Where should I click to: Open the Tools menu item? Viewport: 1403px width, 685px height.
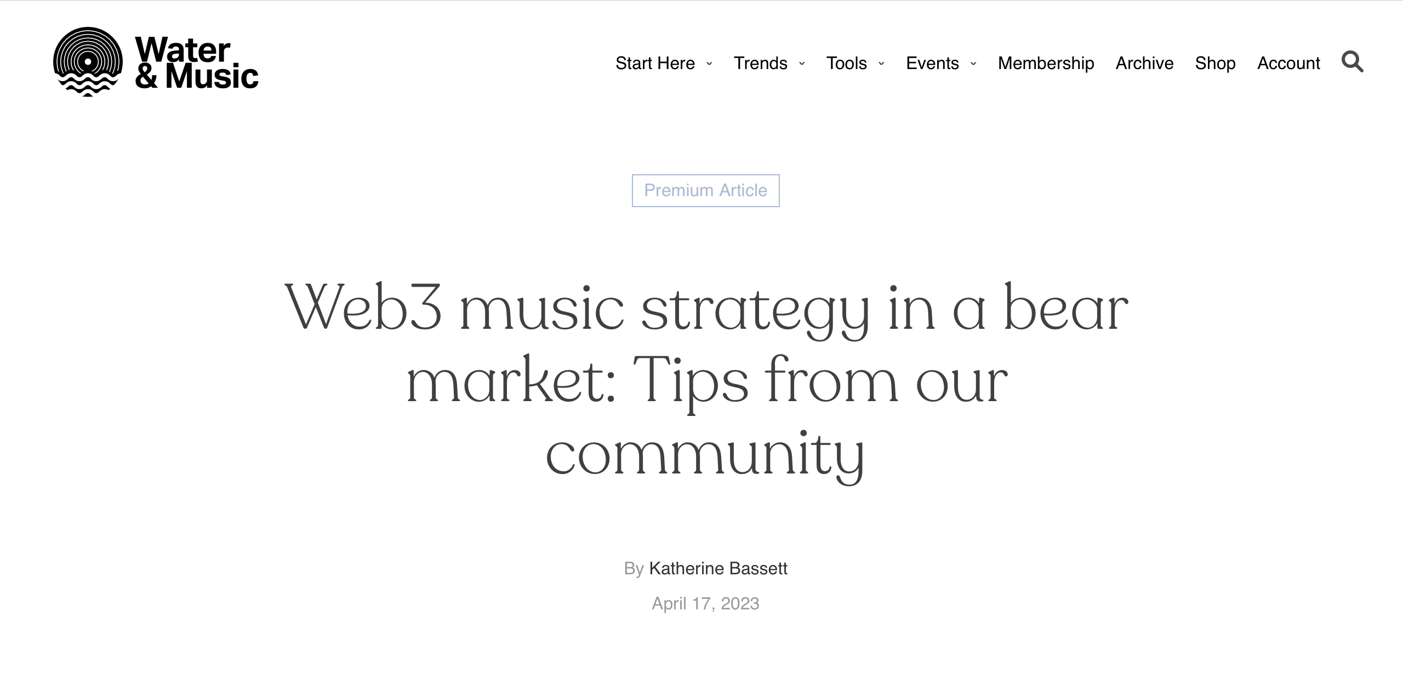pos(846,63)
